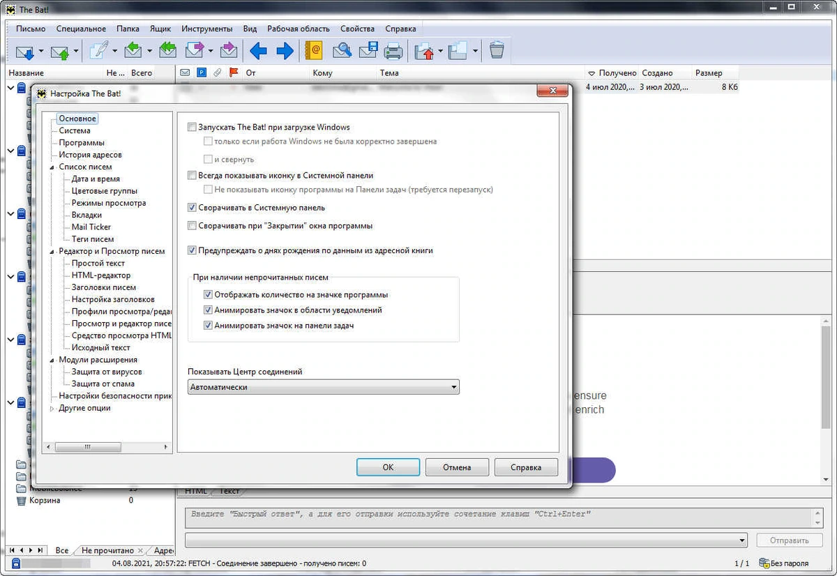Viewport: 837px width, 576px height.
Task: Open the Ящик menu
Action: pyautogui.click(x=160, y=29)
